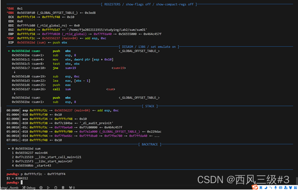Click the Debug build-variant status bar item
298x190 pixels.
(29, 188)
